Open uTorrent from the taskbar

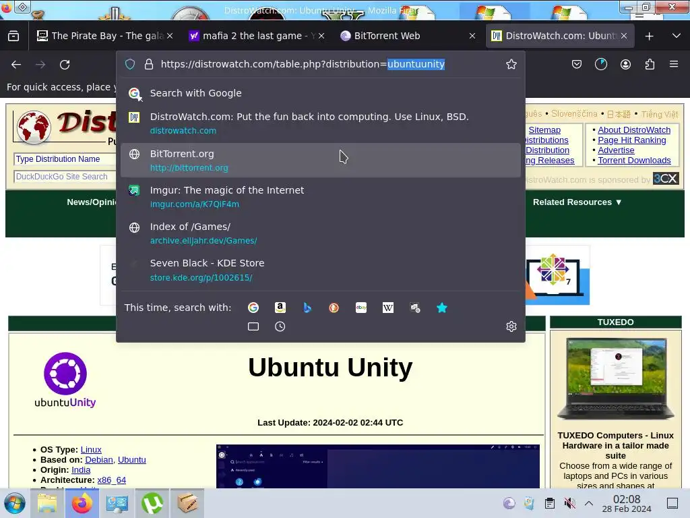click(152, 503)
